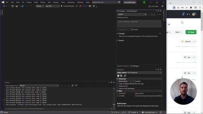203x114 pixels.
Task: Open the Commit All dropdown arrow
Action: [128, 29]
